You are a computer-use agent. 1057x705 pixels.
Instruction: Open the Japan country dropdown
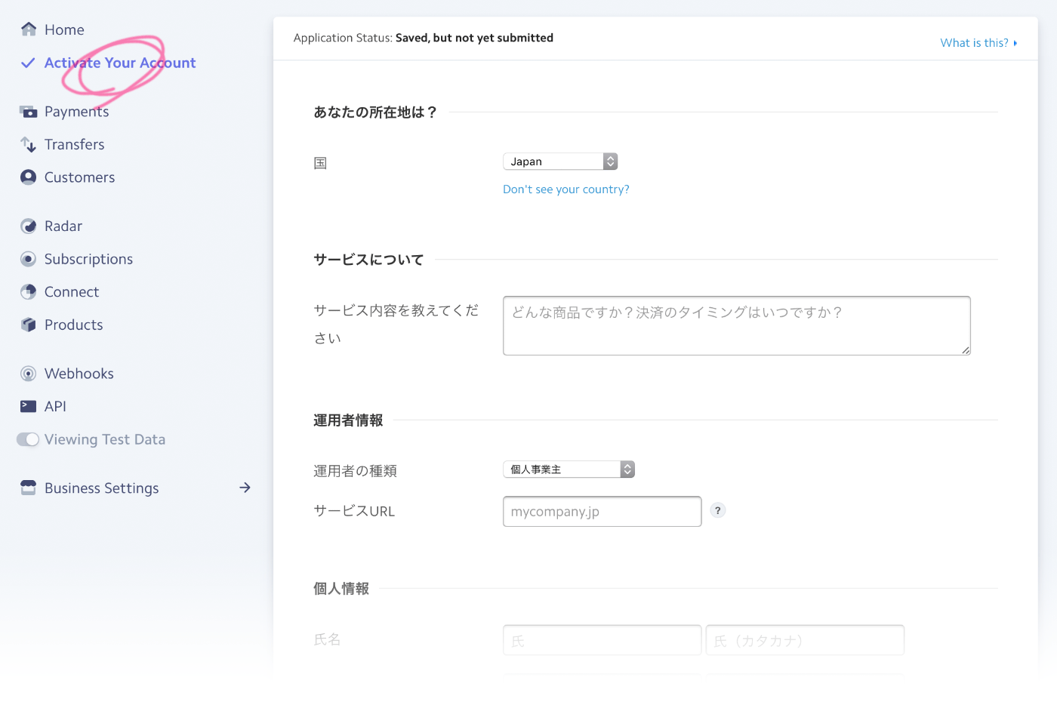coord(560,162)
